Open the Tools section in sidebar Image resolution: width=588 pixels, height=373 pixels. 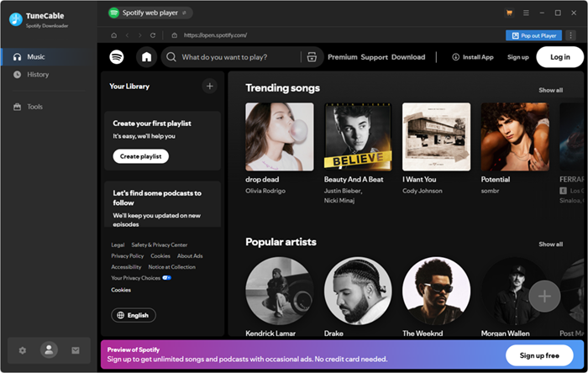click(34, 107)
